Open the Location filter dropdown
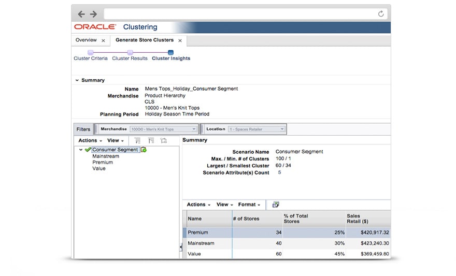456x276 pixels. tap(282, 129)
